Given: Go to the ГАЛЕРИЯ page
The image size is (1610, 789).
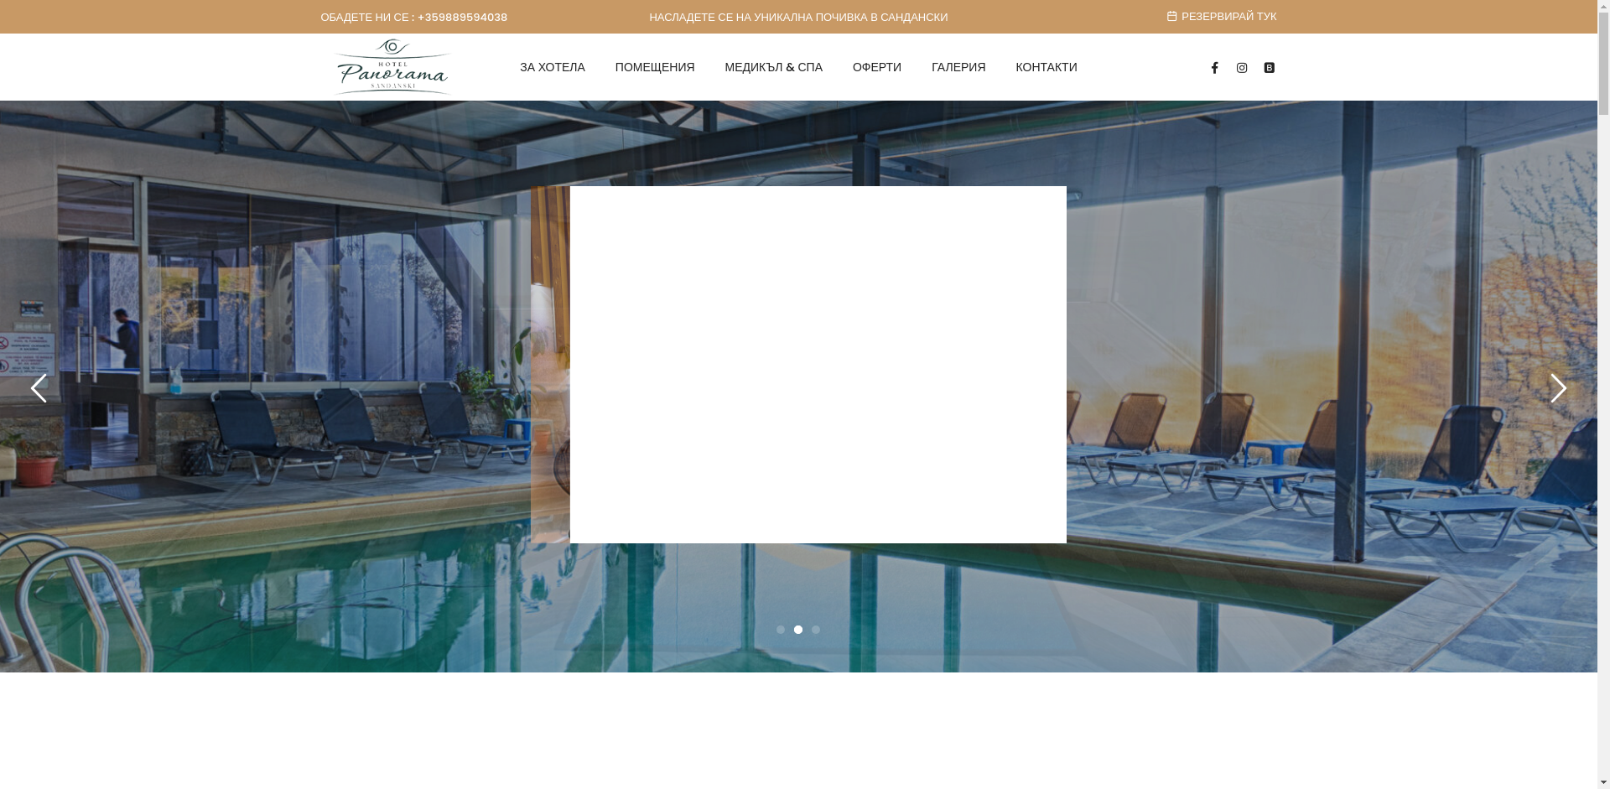Looking at the screenshot, I should (958, 67).
